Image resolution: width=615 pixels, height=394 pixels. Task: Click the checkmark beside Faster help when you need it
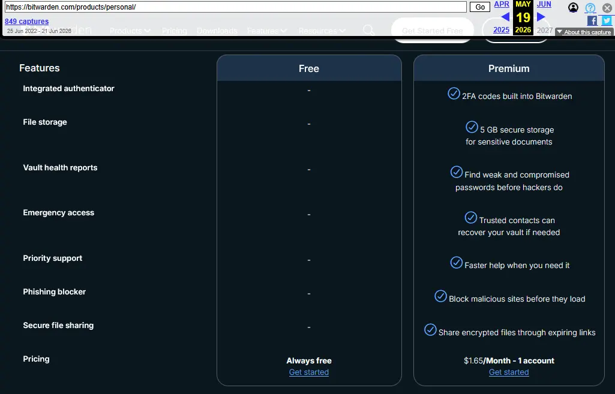click(x=457, y=263)
